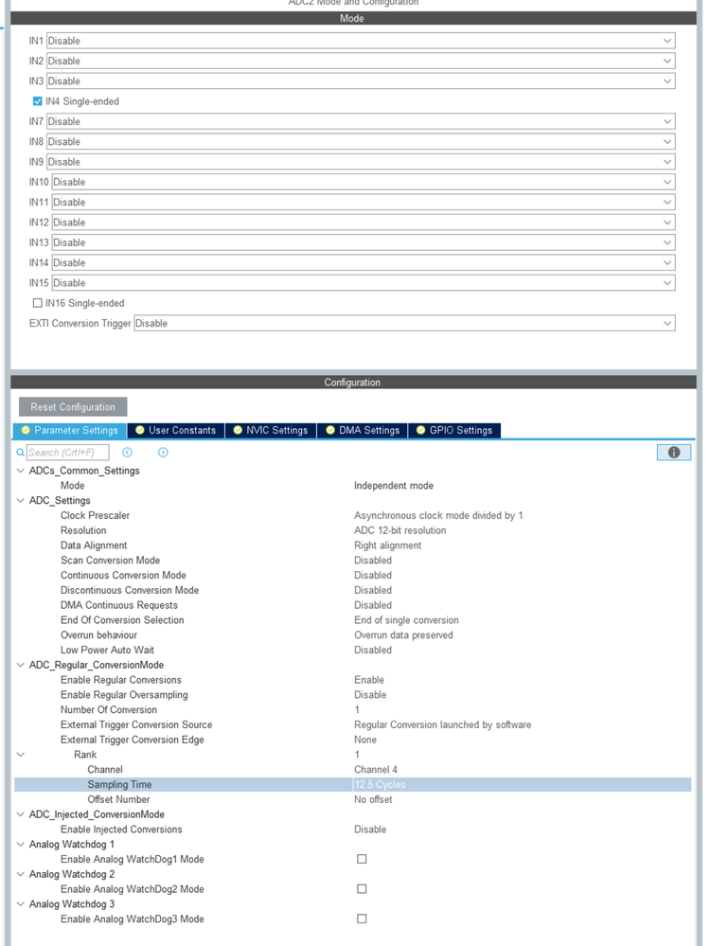
Task: Check IN16 Single-ended checkbox
Action: pyautogui.click(x=38, y=303)
